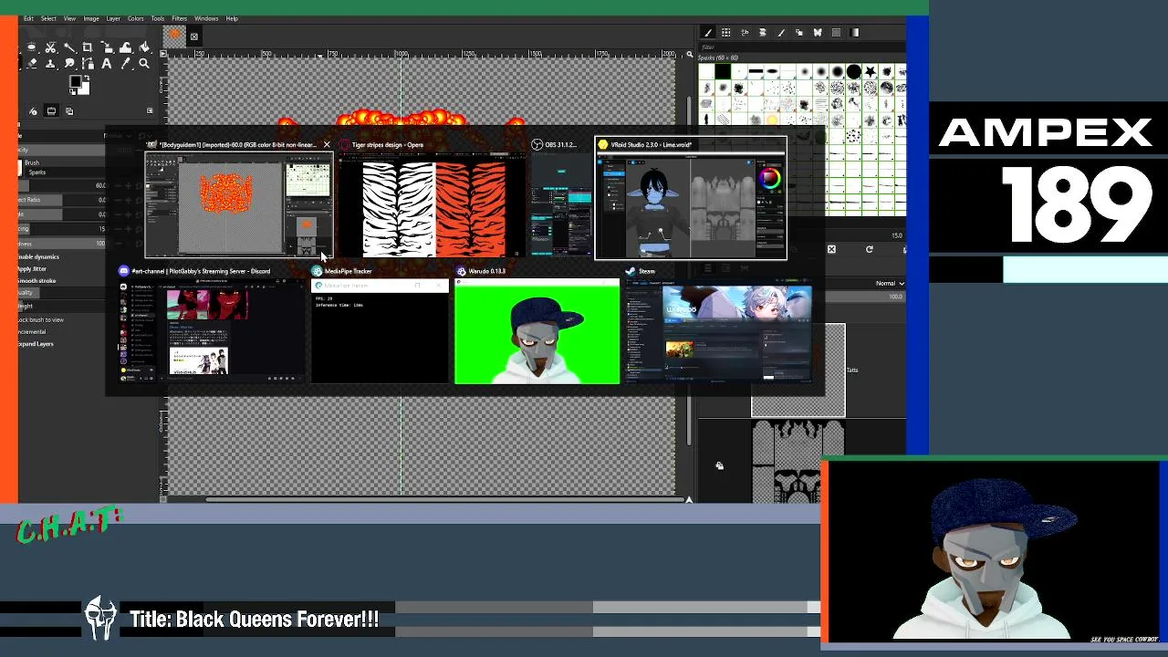1168x657 pixels.
Task: Toggle the Enable dynamics option
Action: [40, 256]
